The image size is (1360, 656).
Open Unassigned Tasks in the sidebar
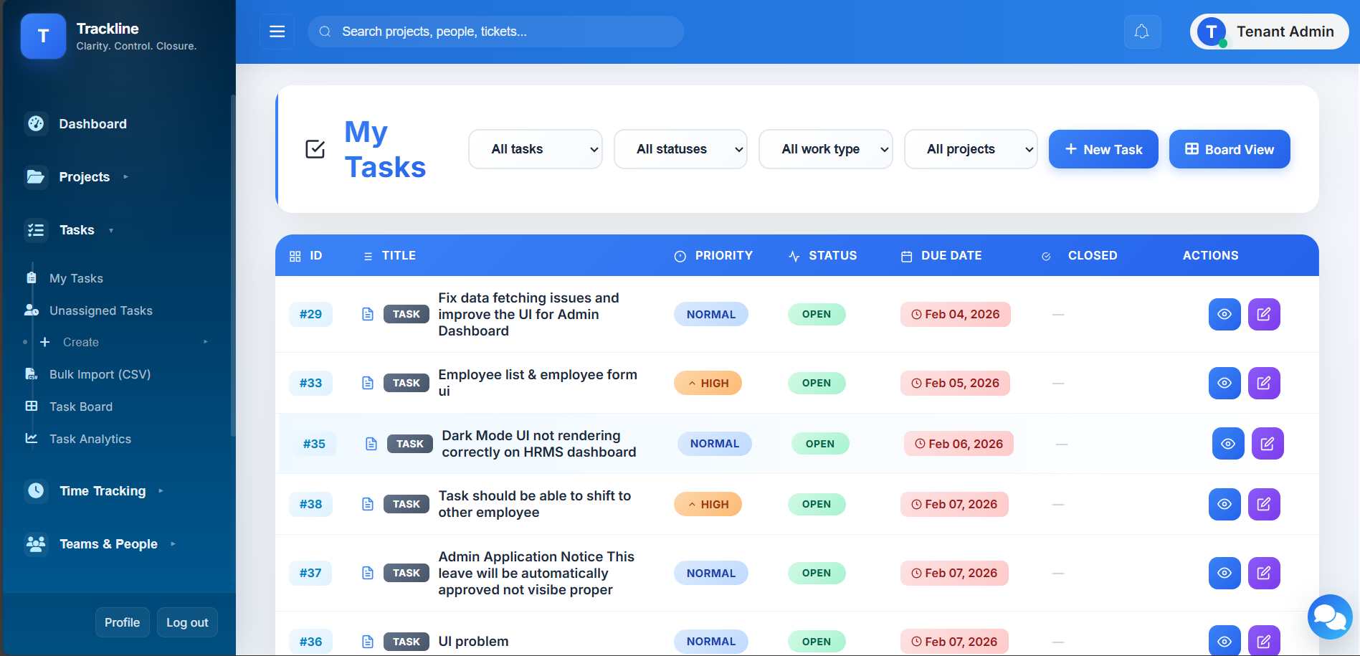coord(100,310)
